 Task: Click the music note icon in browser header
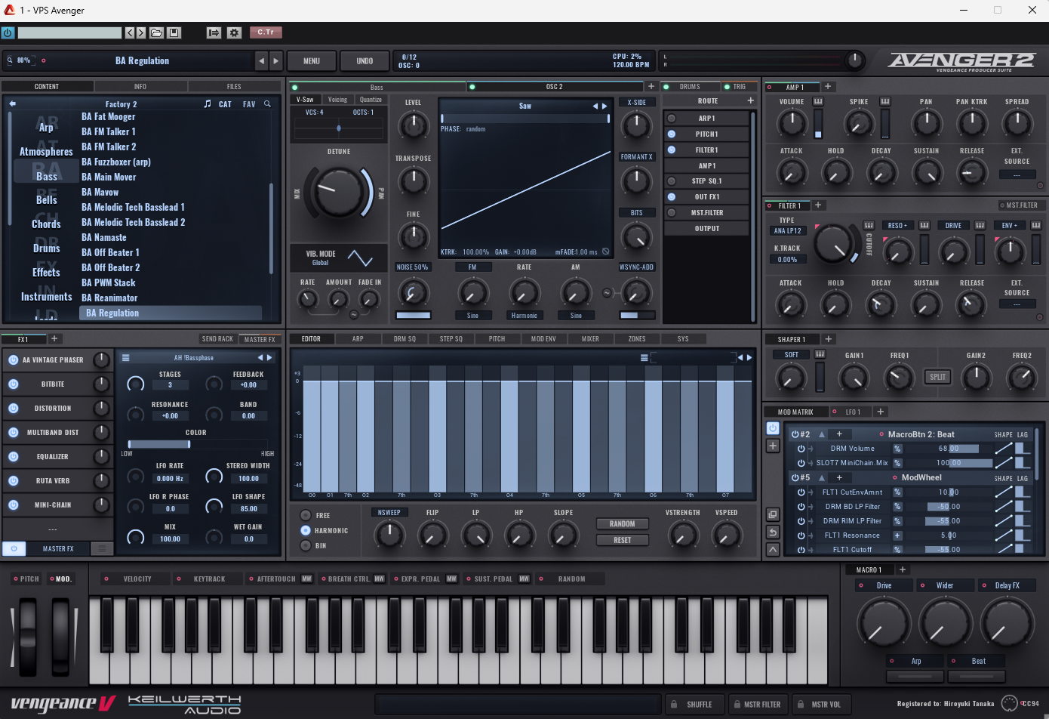(208, 104)
